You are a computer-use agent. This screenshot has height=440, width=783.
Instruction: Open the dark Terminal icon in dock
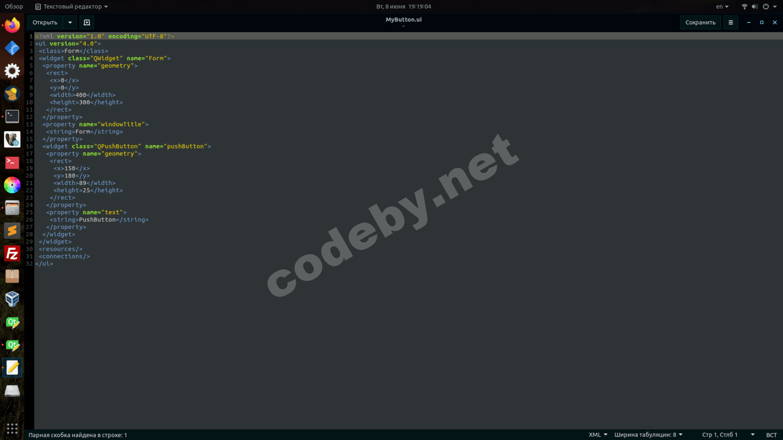pyautogui.click(x=12, y=116)
